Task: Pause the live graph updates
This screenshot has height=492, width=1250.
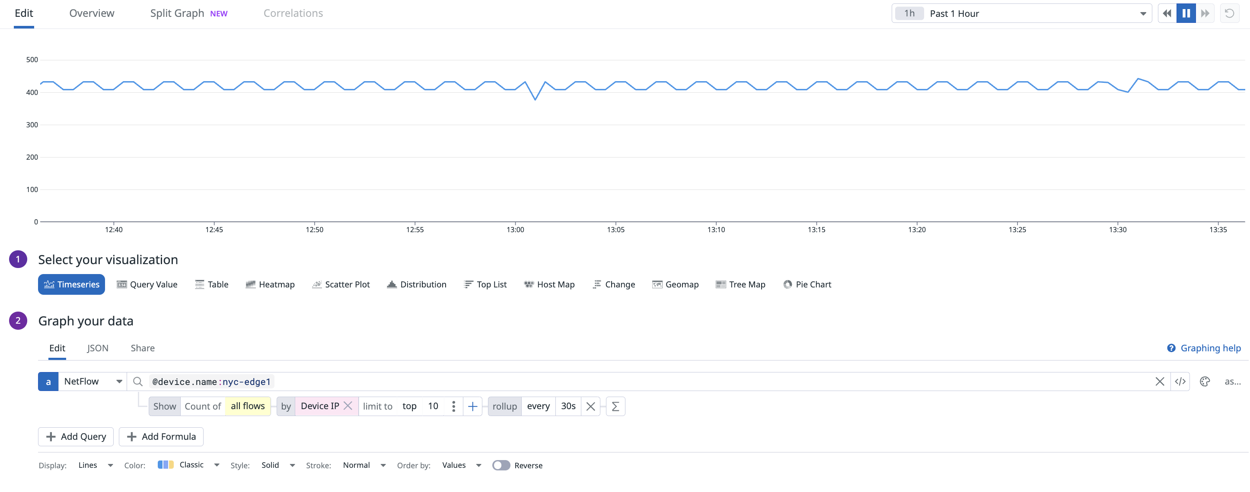Action: click(1186, 13)
